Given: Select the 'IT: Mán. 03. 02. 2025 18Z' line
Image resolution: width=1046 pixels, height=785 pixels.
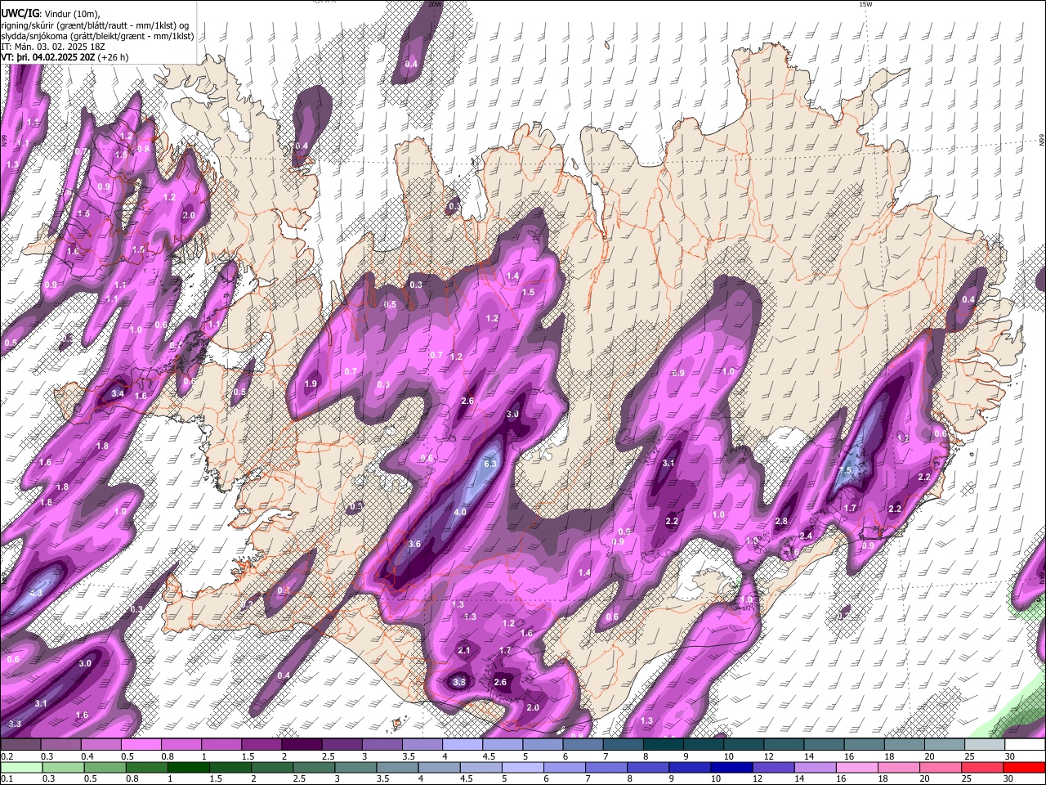Looking at the screenshot, I should pos(53,47).
